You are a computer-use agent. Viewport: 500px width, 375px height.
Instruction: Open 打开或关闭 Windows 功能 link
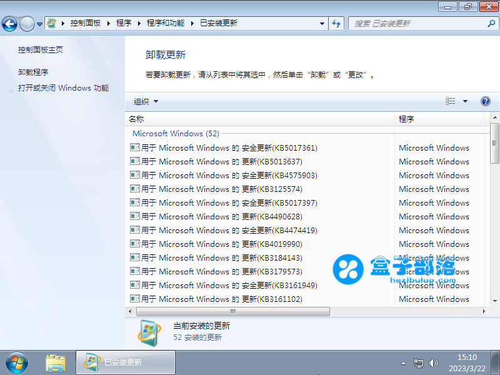(x=64, y=87)
